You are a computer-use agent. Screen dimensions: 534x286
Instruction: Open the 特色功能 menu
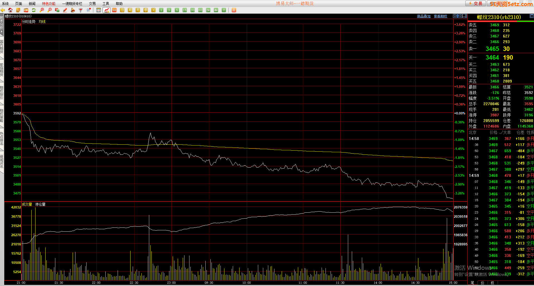pos(49,4)
